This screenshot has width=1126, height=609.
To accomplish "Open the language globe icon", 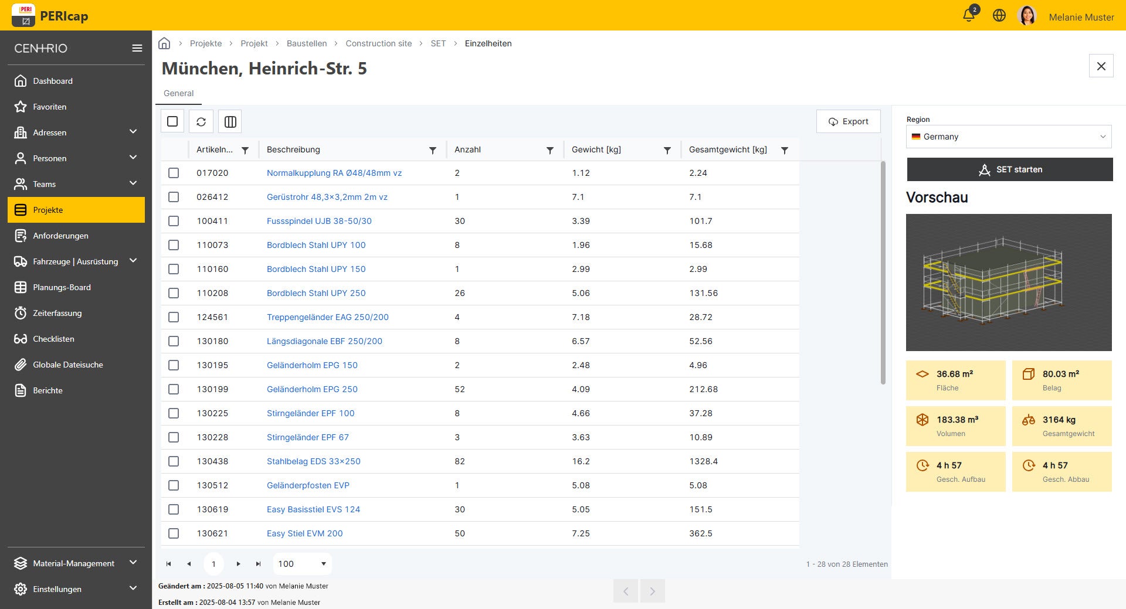I will 999,16.
